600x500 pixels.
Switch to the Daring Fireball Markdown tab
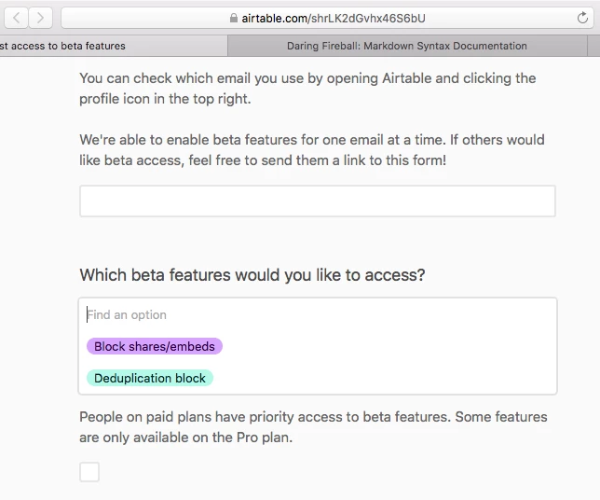407,46
